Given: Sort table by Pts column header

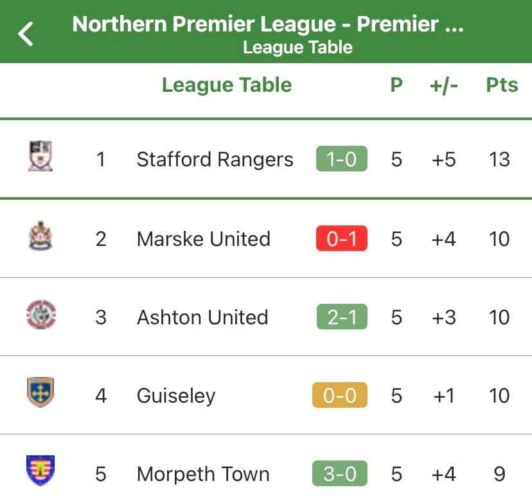Looking at the screenshot, I should click(x=502, y=85).
